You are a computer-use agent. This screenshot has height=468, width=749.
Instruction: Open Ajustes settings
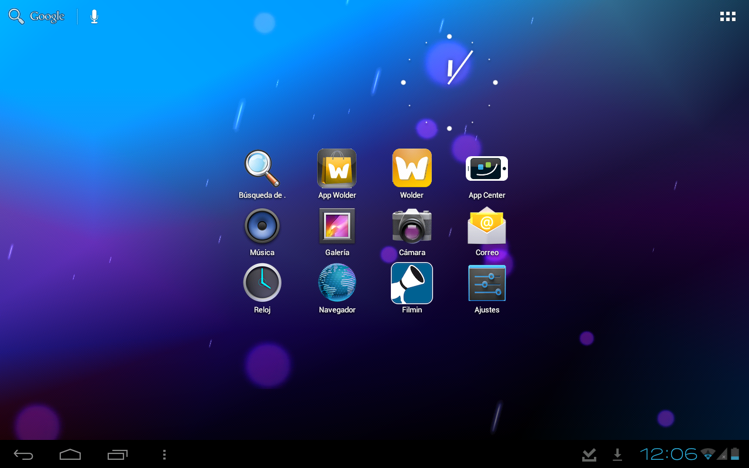pos(487,283)
